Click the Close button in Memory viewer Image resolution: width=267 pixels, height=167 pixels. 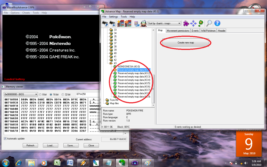click(x=91, y=146)
